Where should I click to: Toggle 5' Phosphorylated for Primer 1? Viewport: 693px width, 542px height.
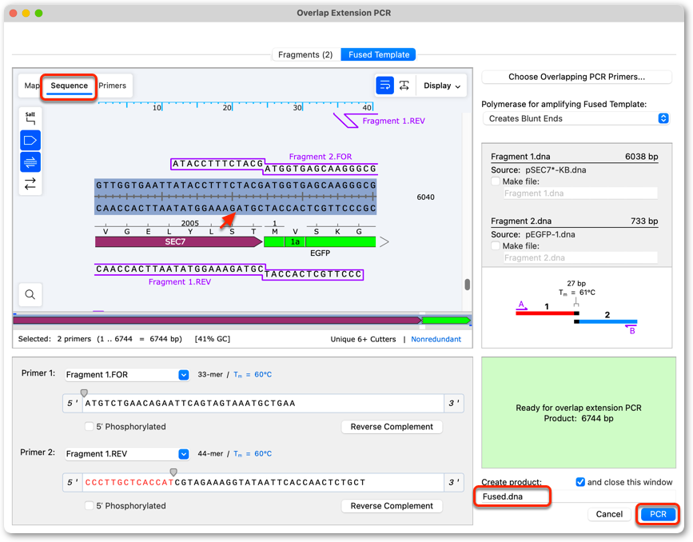[x=90, y=427]
